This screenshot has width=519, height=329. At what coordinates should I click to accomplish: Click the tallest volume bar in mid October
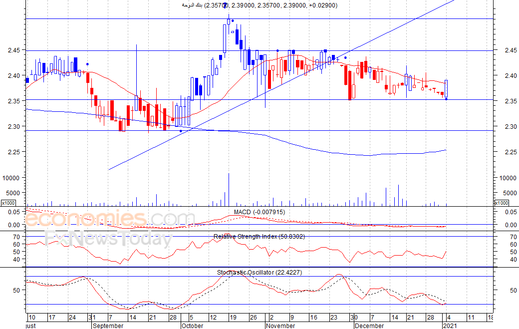point(229,189)
